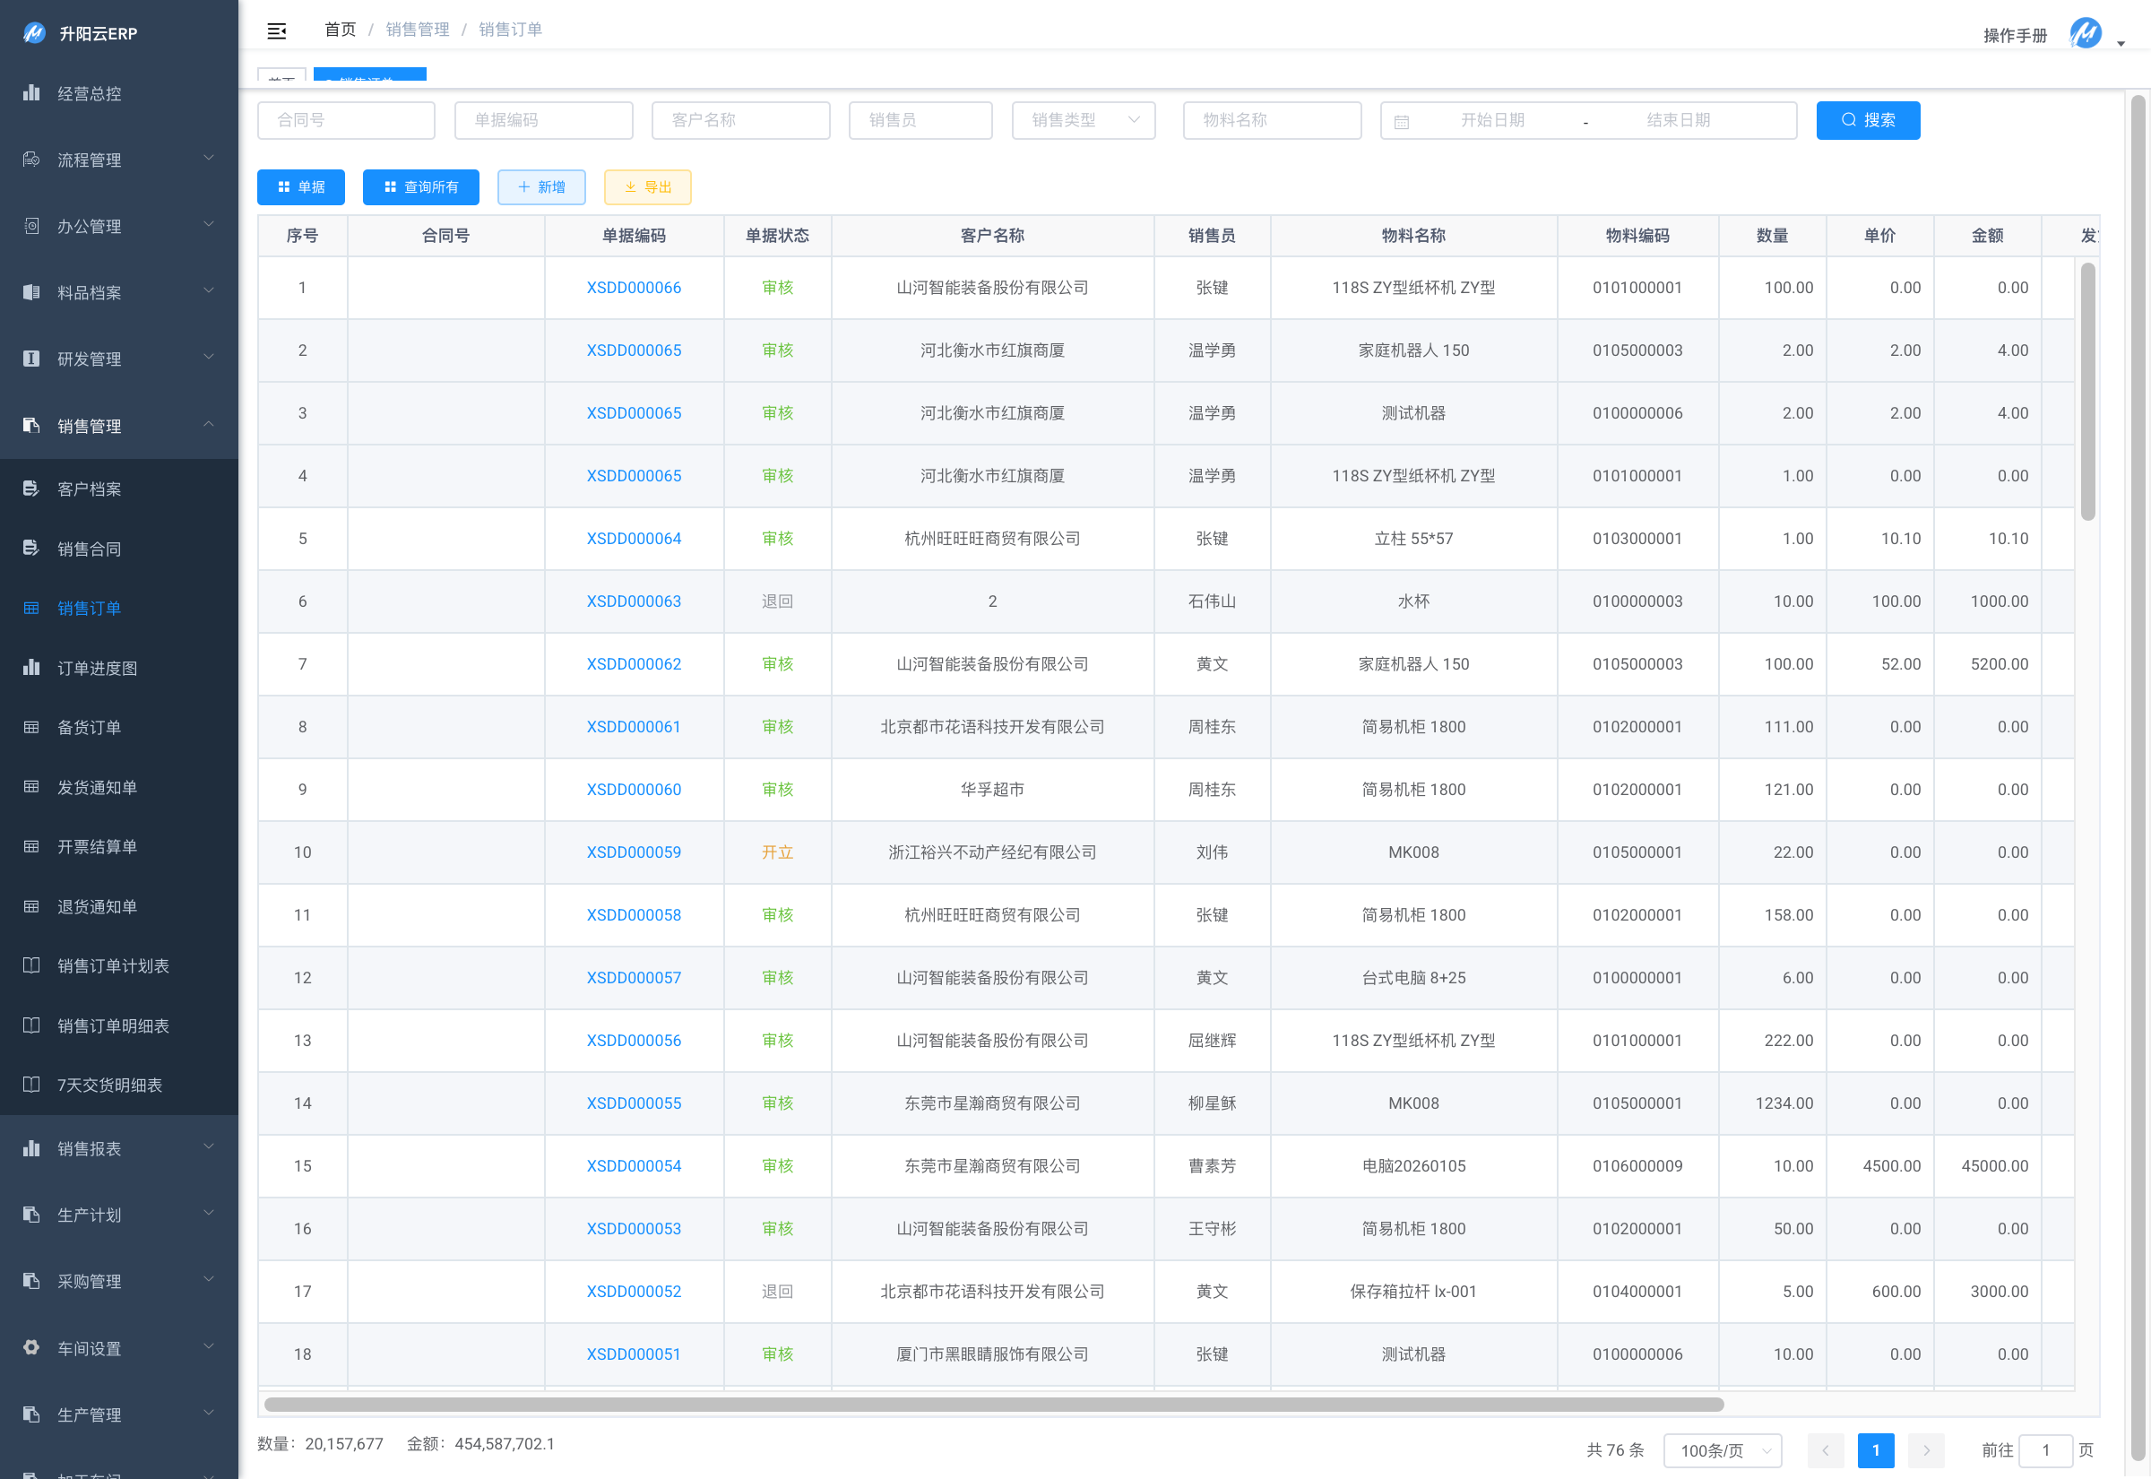Open order link XSDD000066
This screenshot has height=1479, width=2151.
tap(634, 287)
